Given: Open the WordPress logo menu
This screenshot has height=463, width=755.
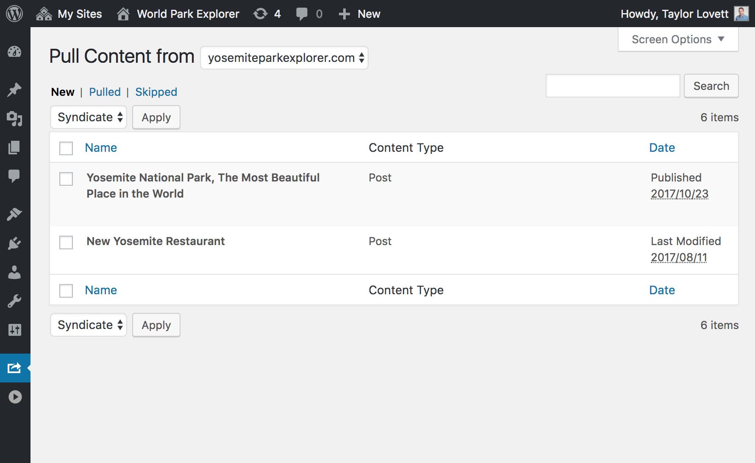Looking at the screenshot, I should (14, 14).
